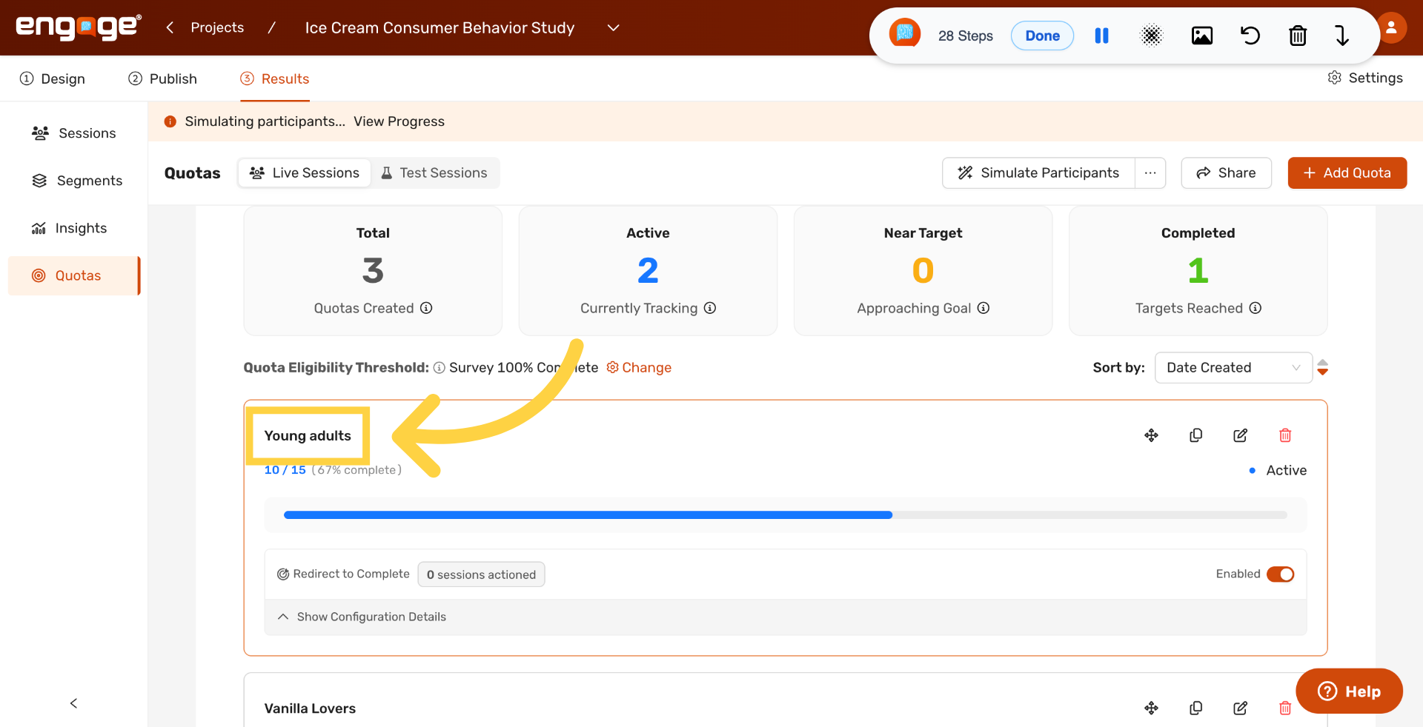Switch to the Publish tab
Image resolution: width=1423 pixels, height=727 pixels.
click(163, 78)
